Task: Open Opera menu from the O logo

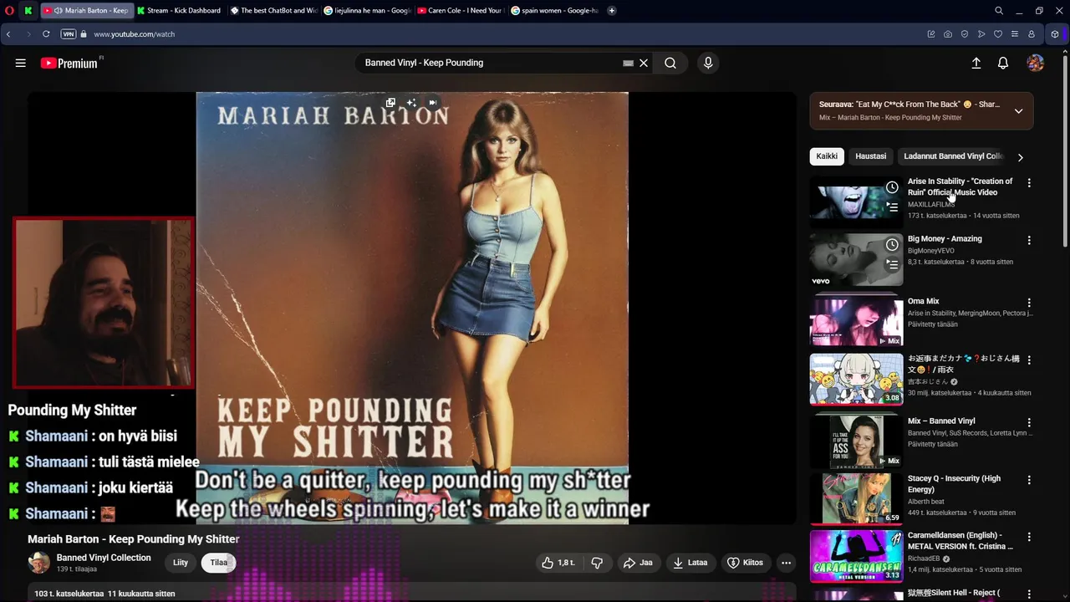Action: [x=9, y=10]
